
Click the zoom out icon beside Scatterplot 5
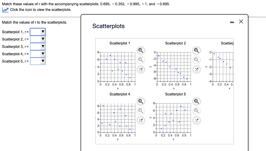point(197,111)
